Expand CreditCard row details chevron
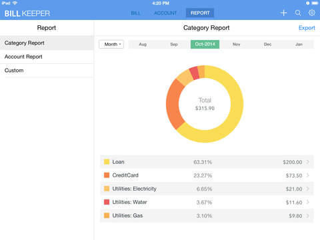The image size is (320, 240). pos(308,175)
